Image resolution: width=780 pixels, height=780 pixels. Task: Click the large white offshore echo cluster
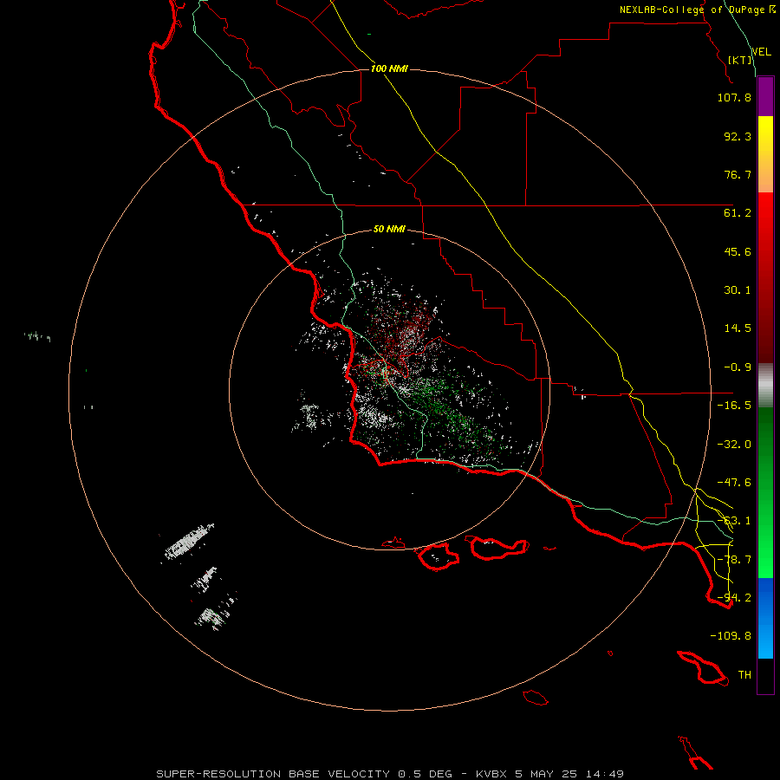click(189, 541)
